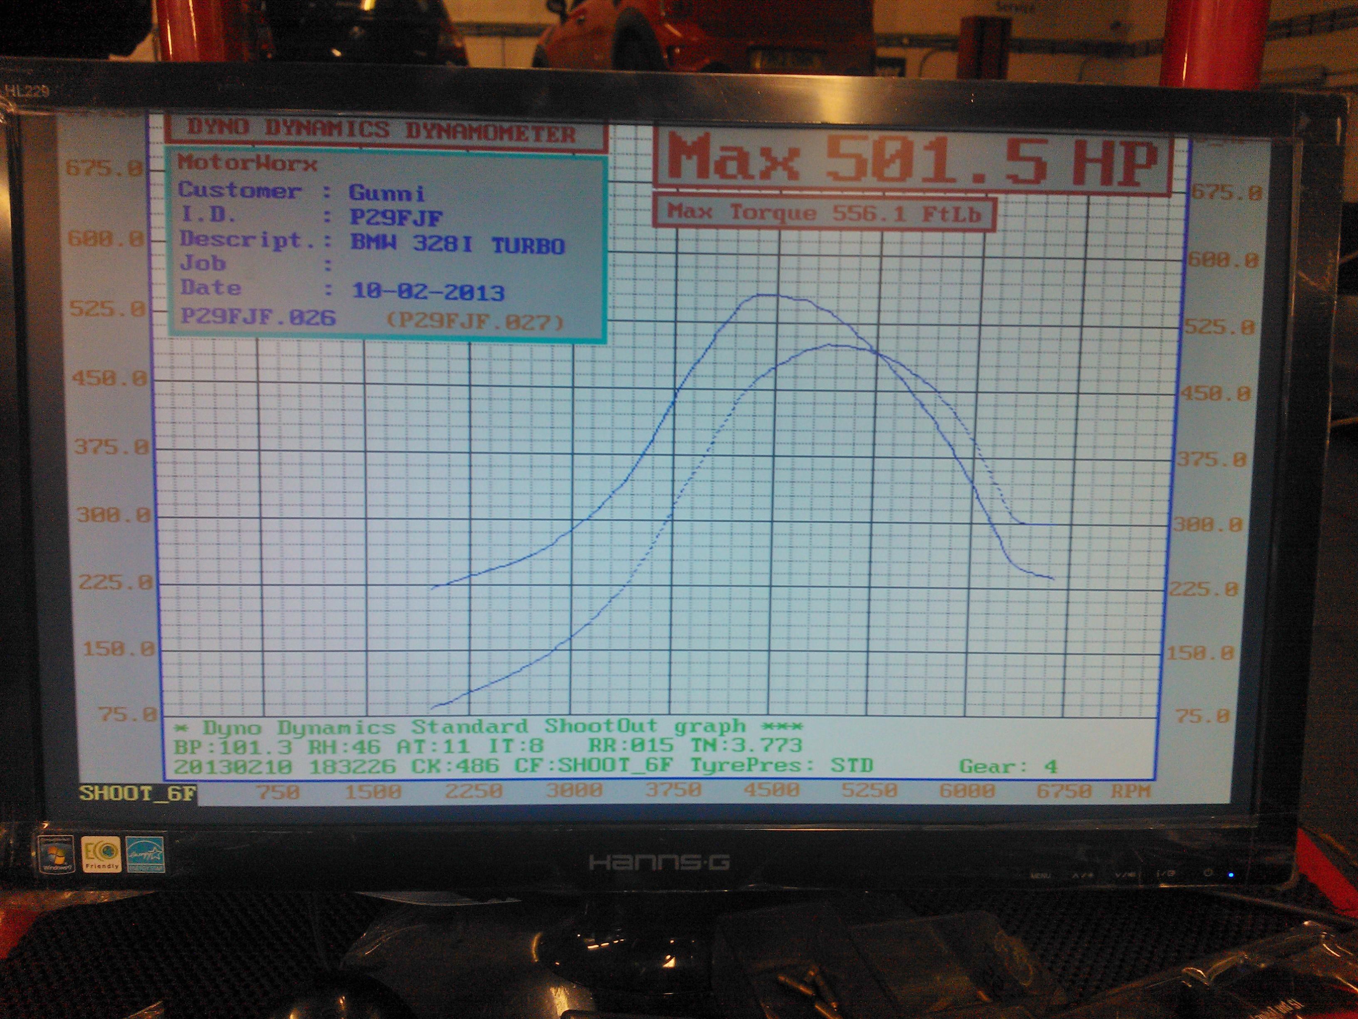Select the Customer field value Gunni
This screenshot has width=1358, height=1019.
tap(387, 193)
